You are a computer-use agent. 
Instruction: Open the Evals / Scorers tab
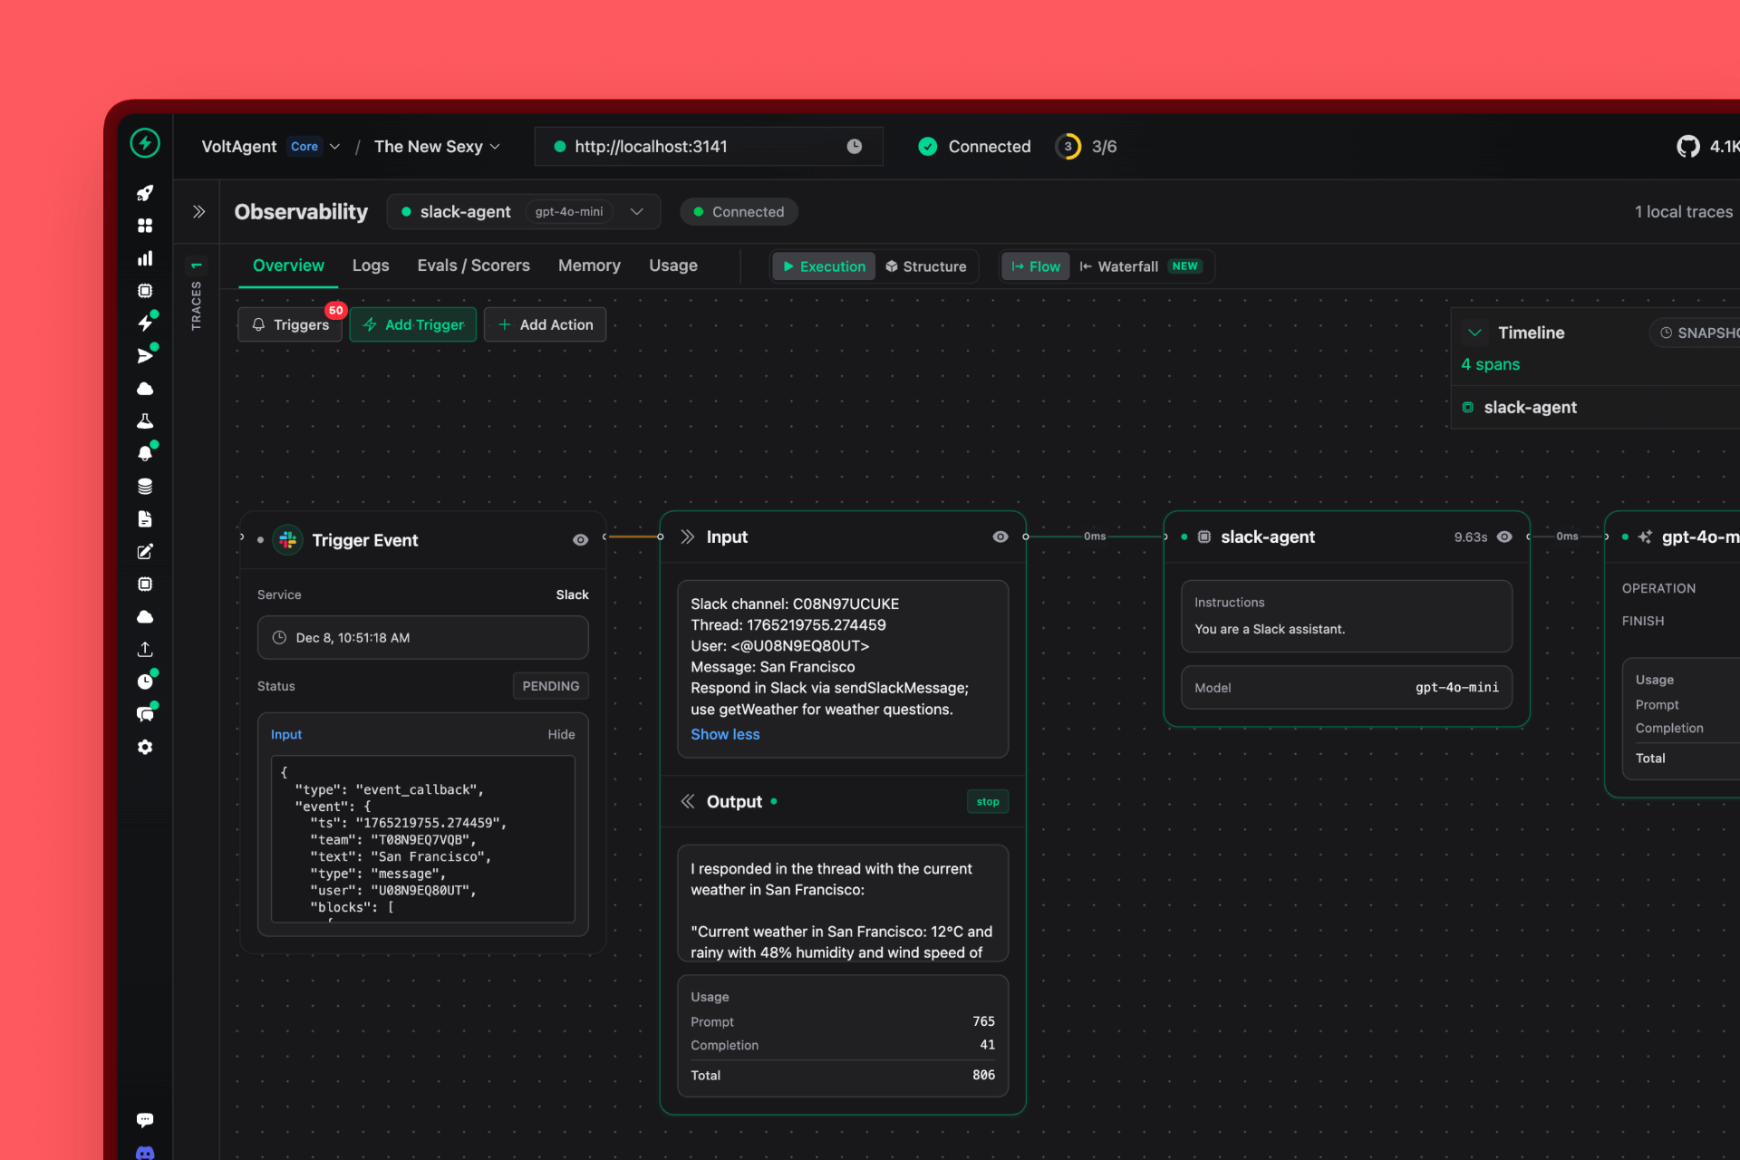(x=473, y=266)
